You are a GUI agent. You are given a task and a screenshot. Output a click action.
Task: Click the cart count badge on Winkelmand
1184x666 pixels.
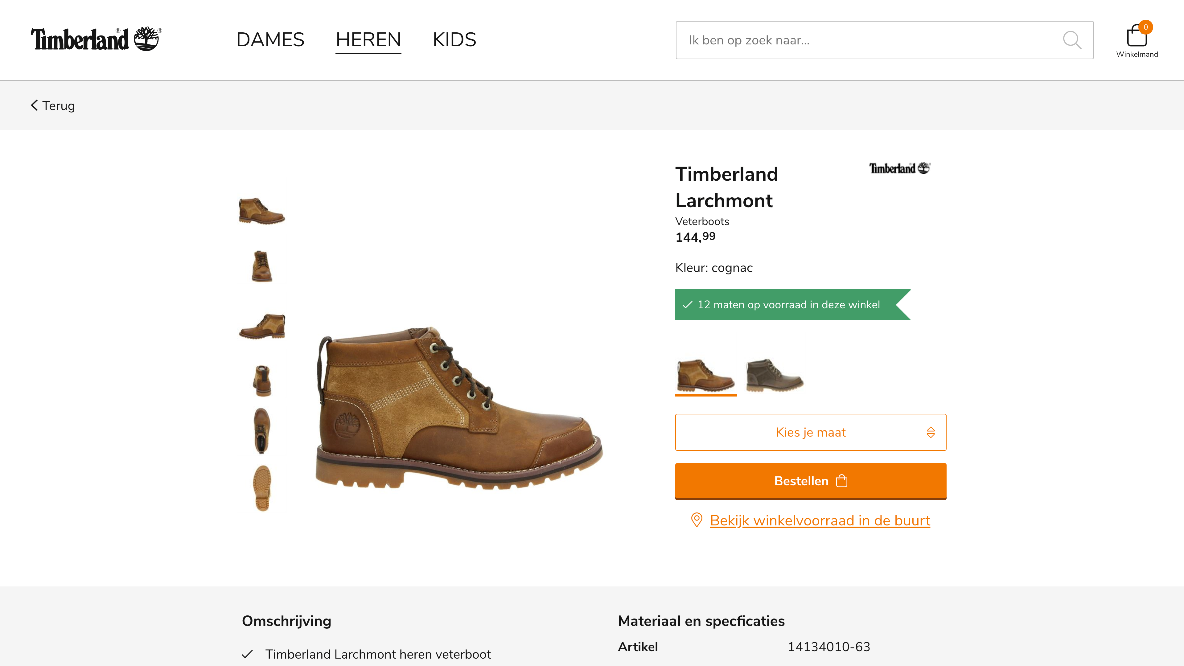tap(1145, 27)
